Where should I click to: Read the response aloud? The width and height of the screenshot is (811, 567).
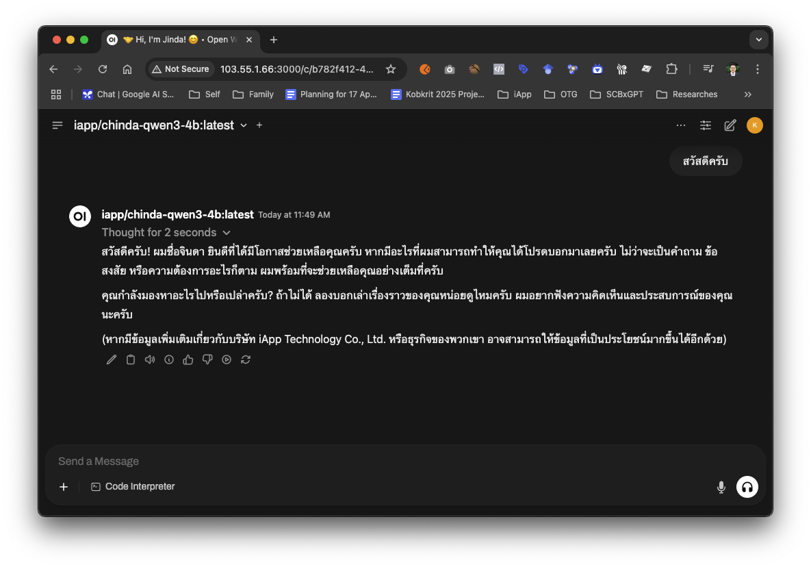(149, 360)
